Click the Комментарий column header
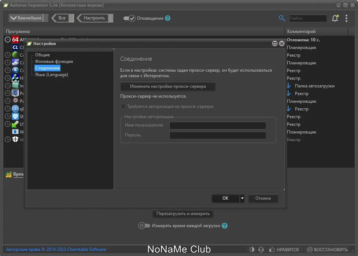Viewport: 358px width, 256px height. pos(316,31)
